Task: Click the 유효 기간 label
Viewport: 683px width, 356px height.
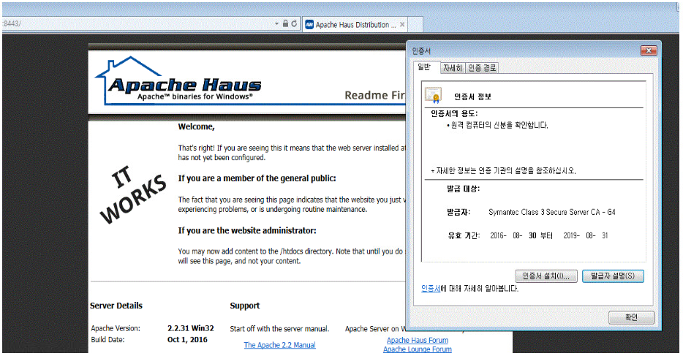Action: [464, 236]
